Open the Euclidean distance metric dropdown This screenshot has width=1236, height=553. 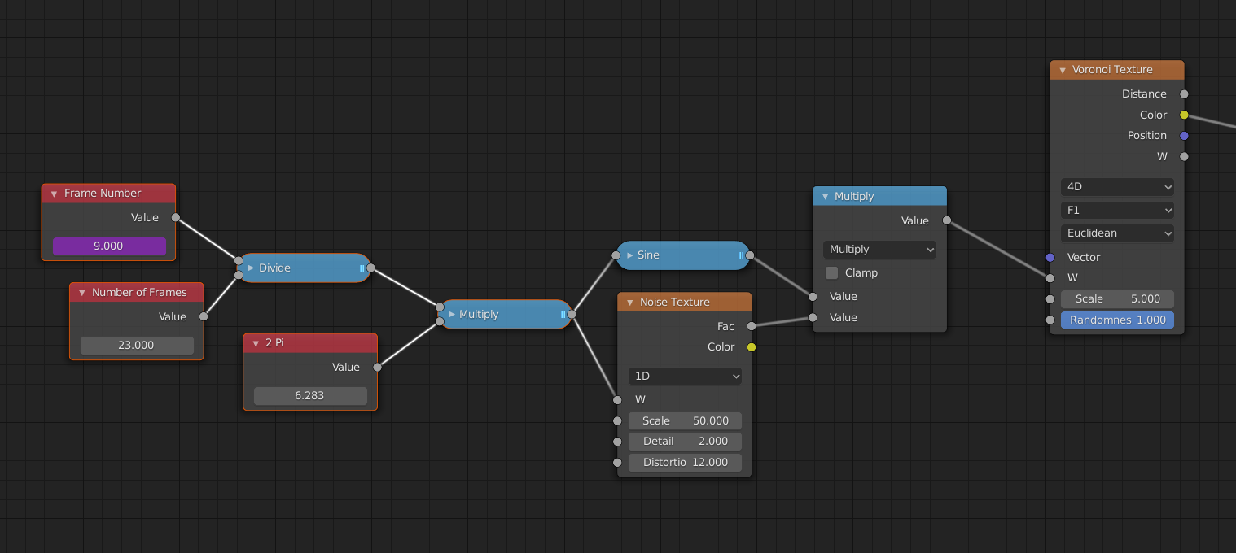1116,233
